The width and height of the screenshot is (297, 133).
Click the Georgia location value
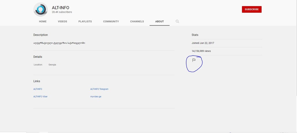[x=52, y=65]
